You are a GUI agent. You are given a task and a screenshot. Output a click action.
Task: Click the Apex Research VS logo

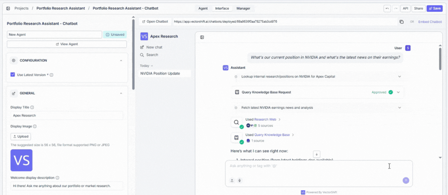(144, 36)
